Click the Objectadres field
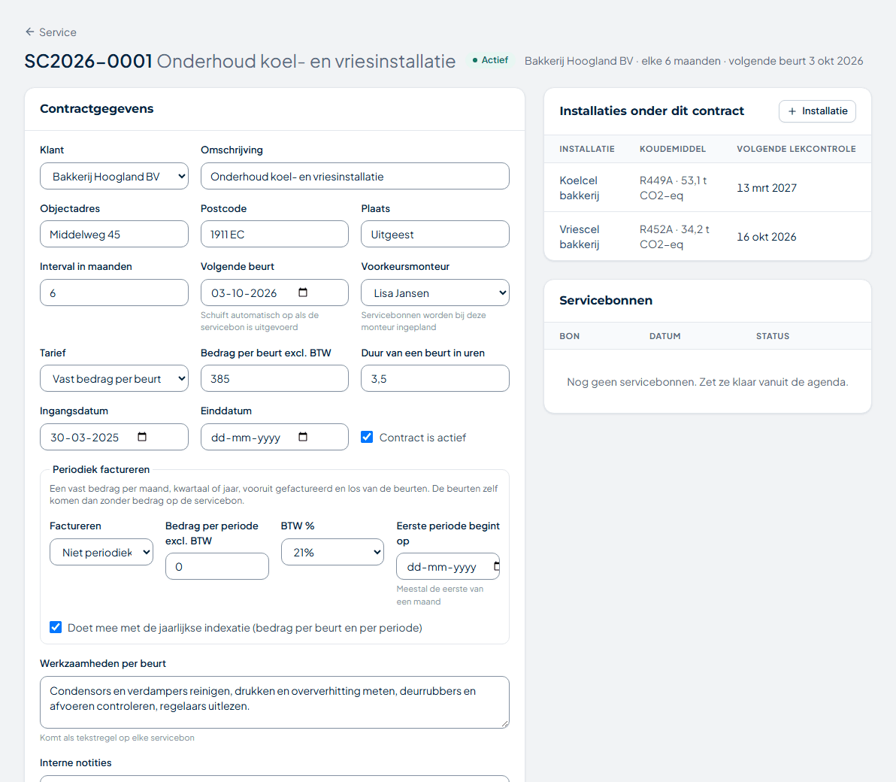Viewport: 896px width, 782px height. click(x=114, y=235)
